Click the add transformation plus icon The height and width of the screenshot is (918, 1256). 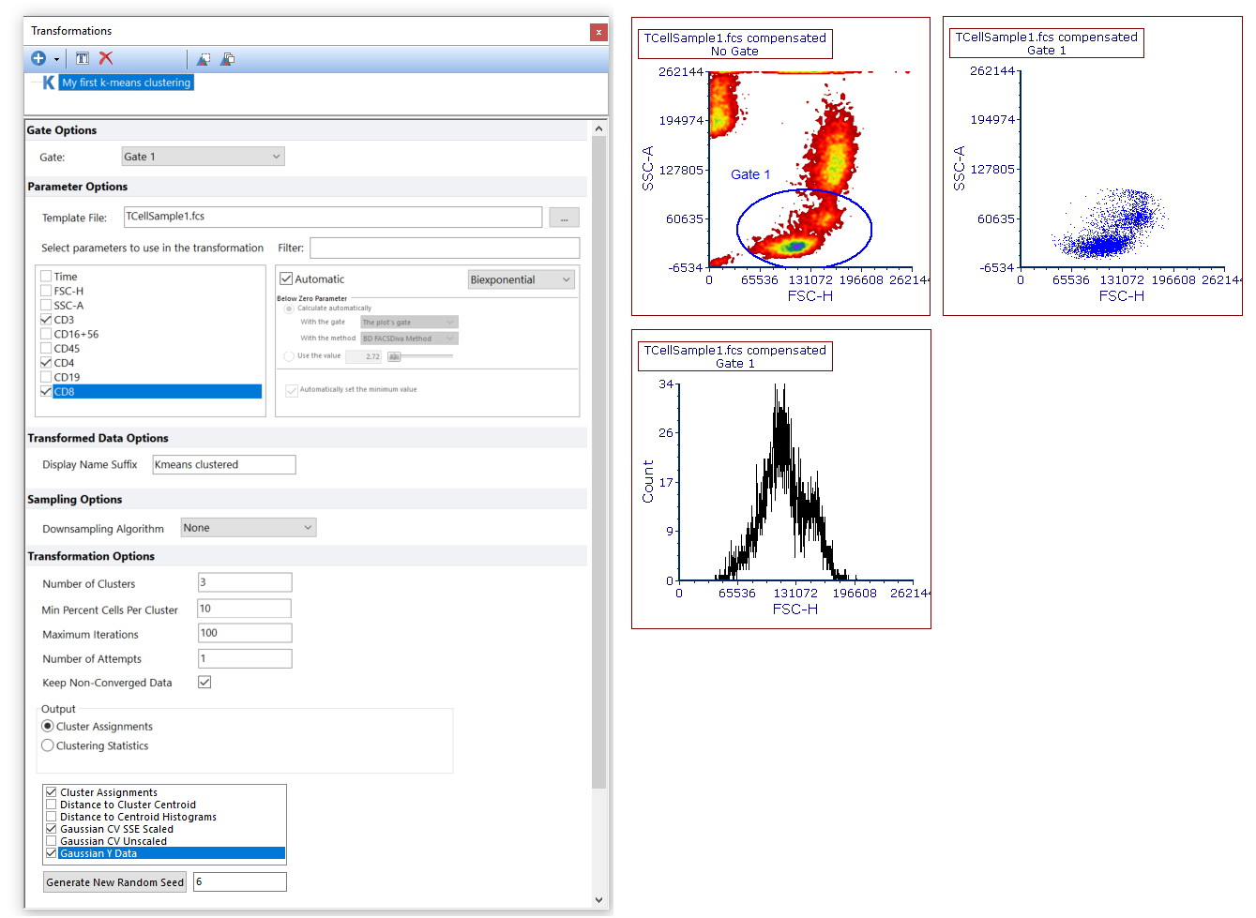(x=38, y=58)
